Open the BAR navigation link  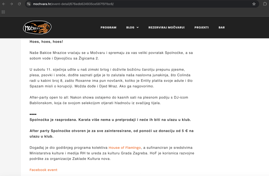tap(221, 27)
